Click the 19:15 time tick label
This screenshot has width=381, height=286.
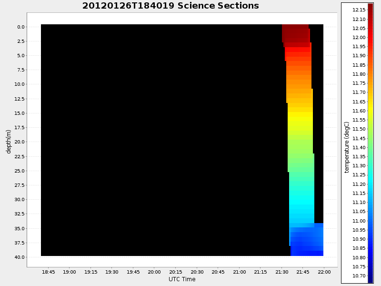[90, 272]
